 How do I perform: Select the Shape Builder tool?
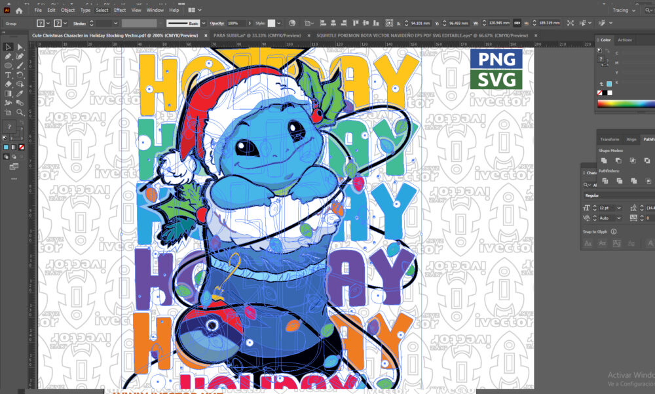point(20,84)
